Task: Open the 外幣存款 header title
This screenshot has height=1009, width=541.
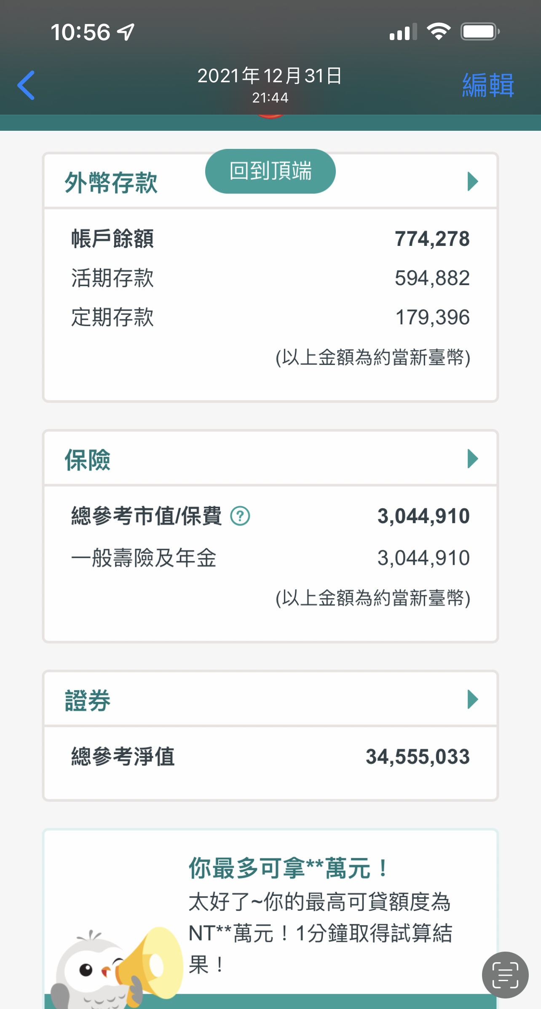Action: (x=111, y=183)
